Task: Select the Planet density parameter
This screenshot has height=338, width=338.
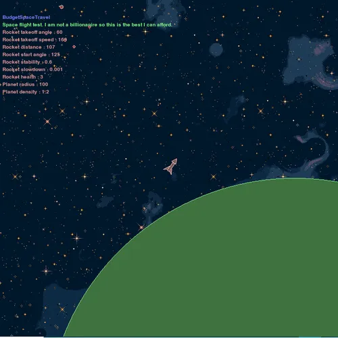Action: click(x=26, y=92)
